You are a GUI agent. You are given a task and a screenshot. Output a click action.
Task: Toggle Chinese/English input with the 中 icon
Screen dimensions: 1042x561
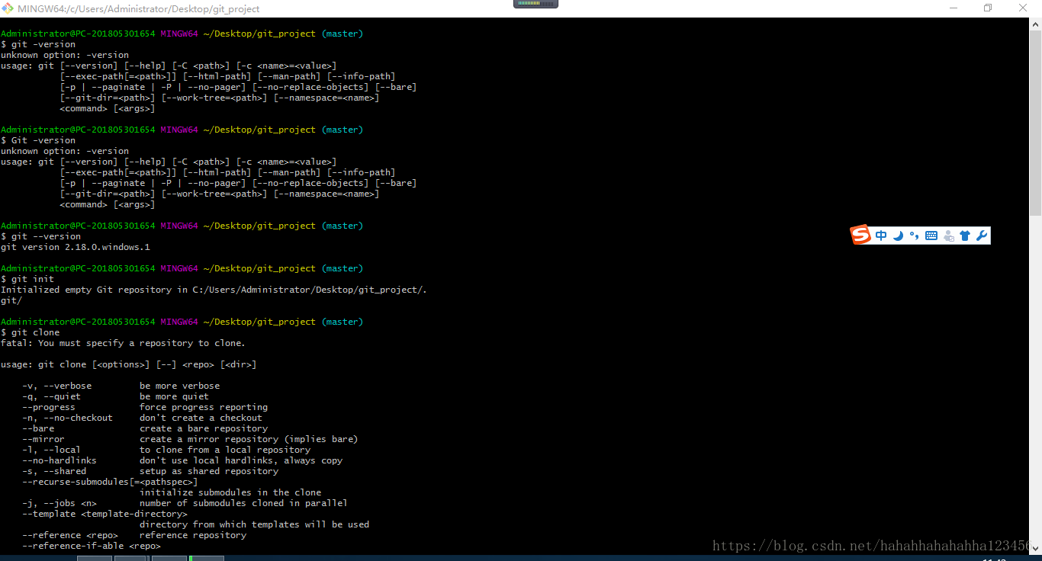pyautogui.click(x=881, y=235)
